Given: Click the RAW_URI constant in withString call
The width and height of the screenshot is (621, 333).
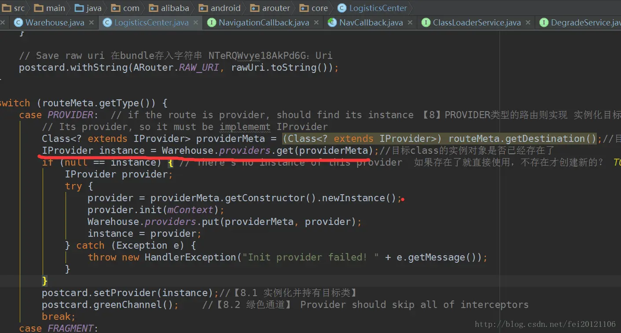Looking at the screenshot, I should 198,68.
